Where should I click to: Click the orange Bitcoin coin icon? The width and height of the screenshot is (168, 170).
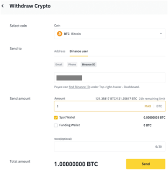coord(59,34)
